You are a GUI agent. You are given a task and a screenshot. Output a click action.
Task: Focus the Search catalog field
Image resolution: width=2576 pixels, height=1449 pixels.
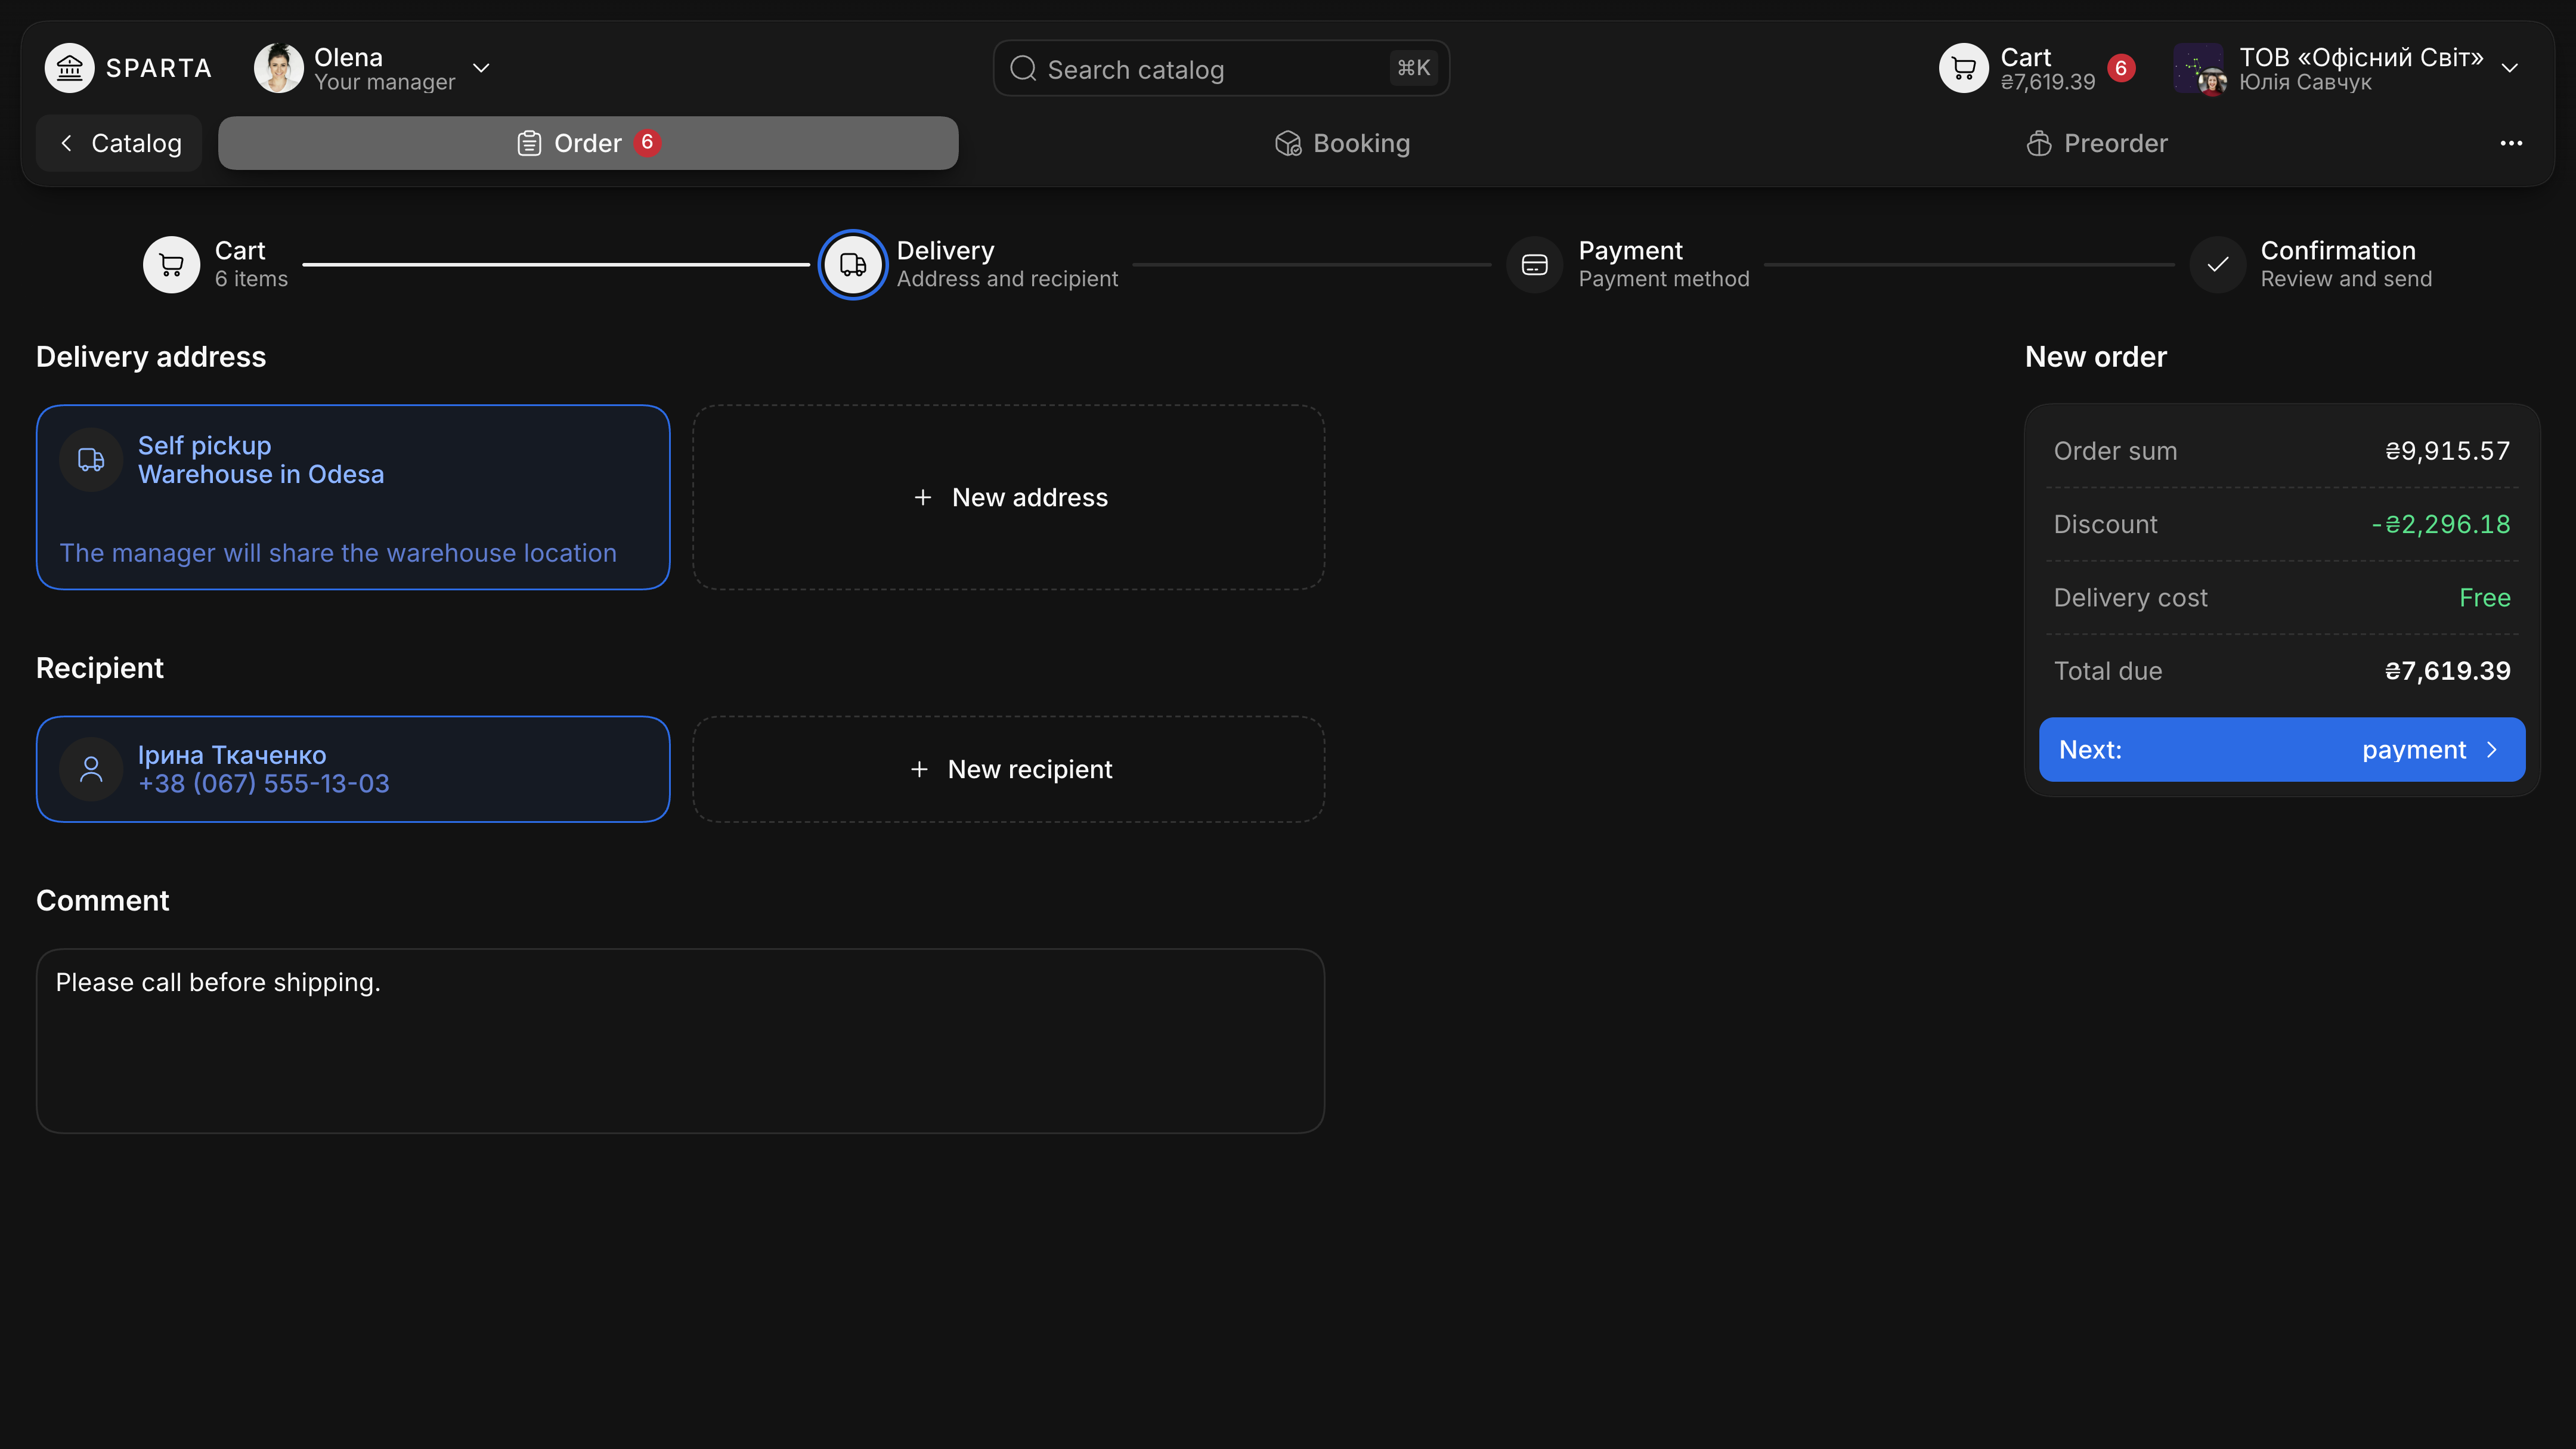1221,68
